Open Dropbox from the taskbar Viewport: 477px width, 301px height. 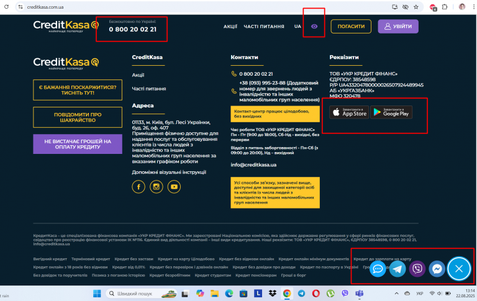(272, 294)
